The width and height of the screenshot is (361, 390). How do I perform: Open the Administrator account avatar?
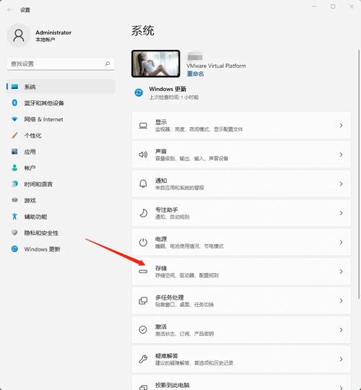[19, 35]
